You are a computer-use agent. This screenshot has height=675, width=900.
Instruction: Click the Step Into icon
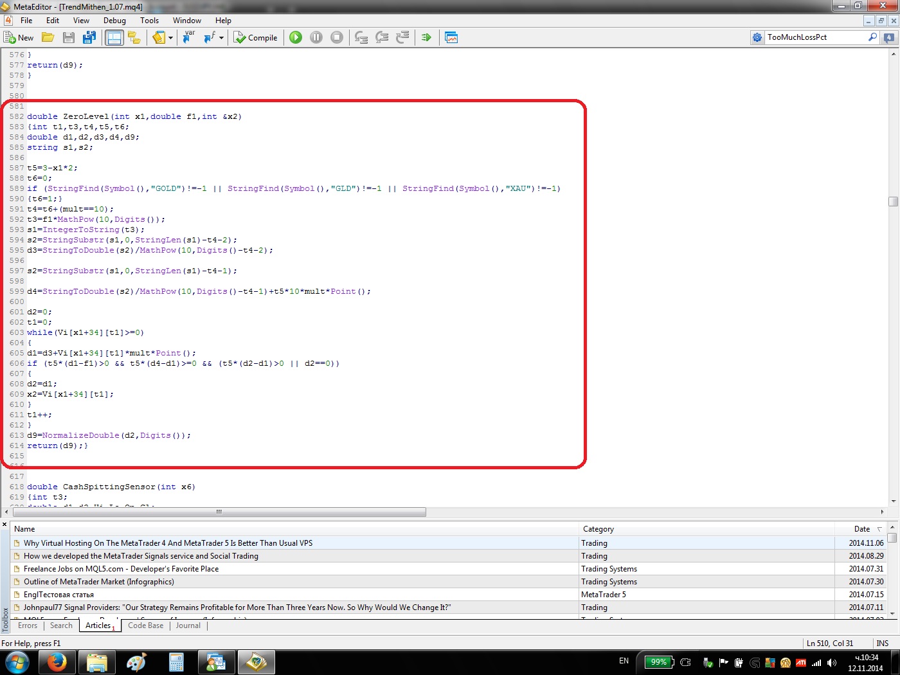click(x=361, y=37)
